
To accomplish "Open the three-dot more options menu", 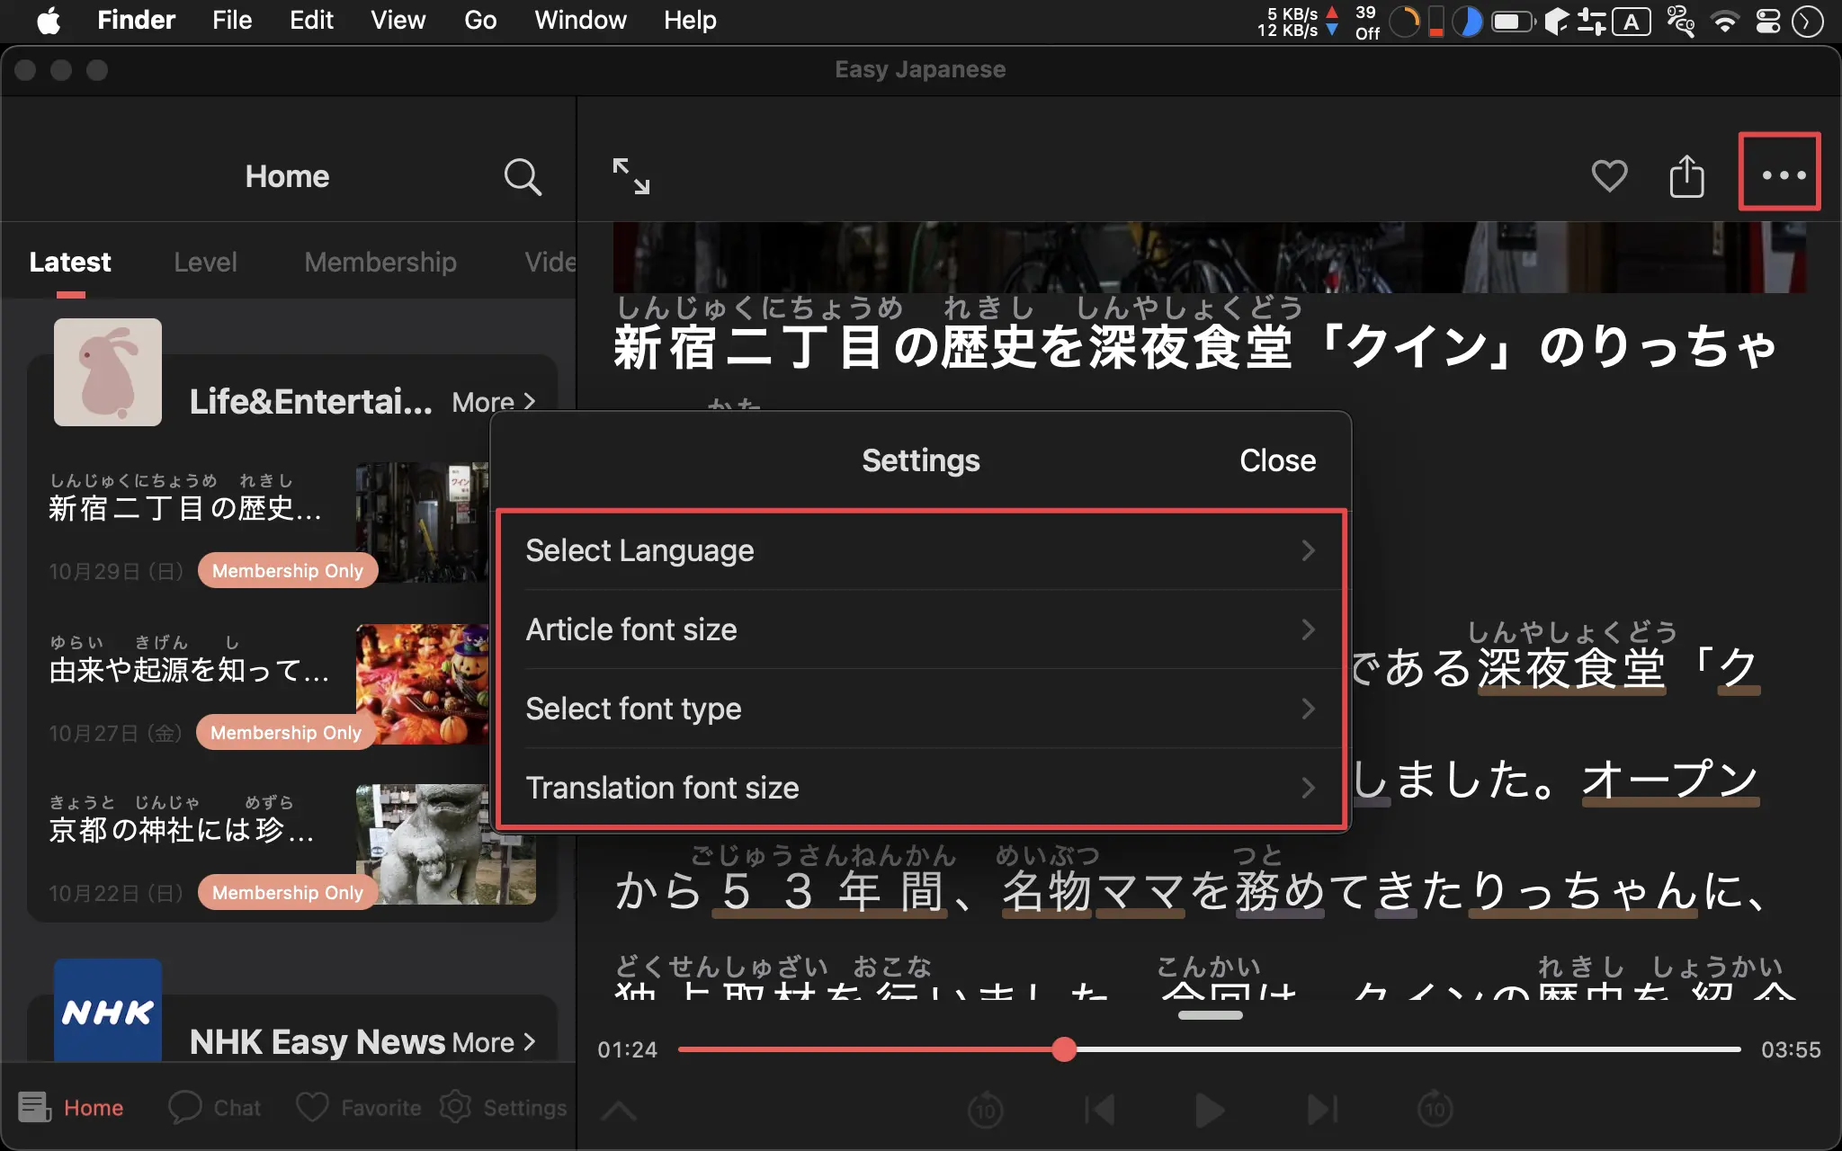I will 1783,174.
